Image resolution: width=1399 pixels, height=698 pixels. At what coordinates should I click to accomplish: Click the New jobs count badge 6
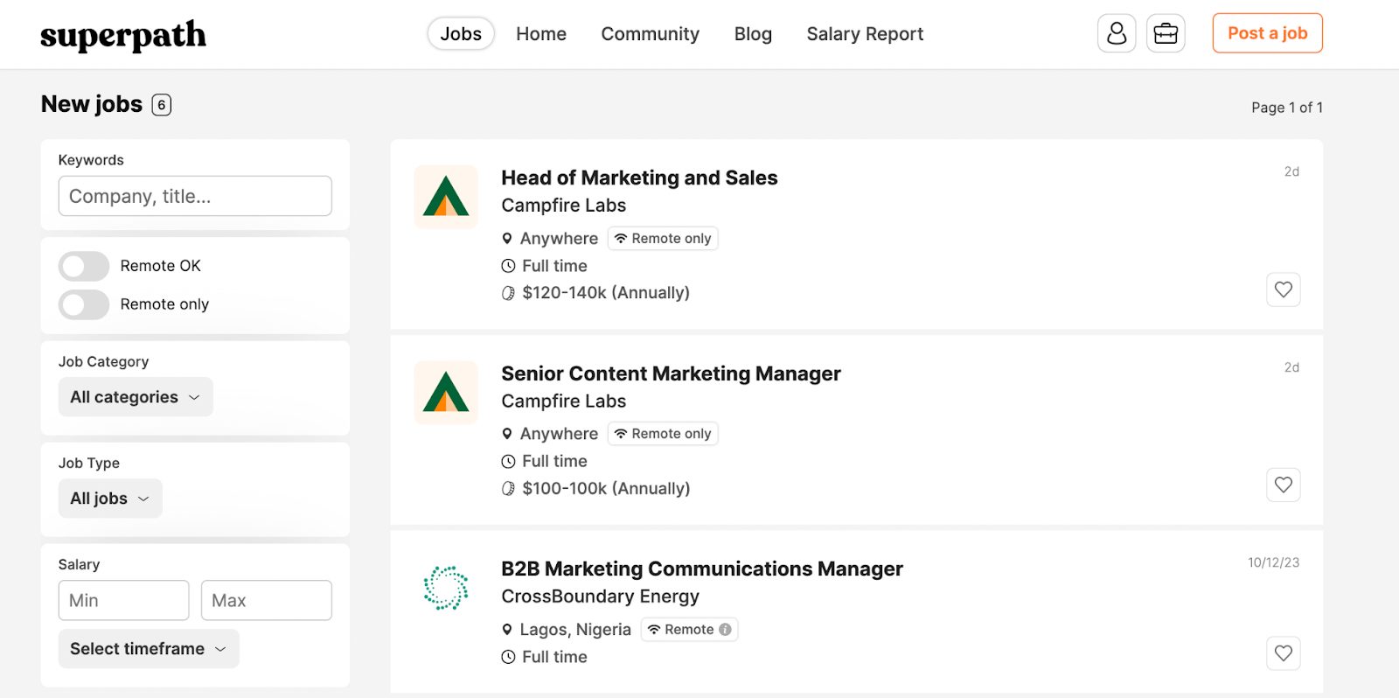161,105
